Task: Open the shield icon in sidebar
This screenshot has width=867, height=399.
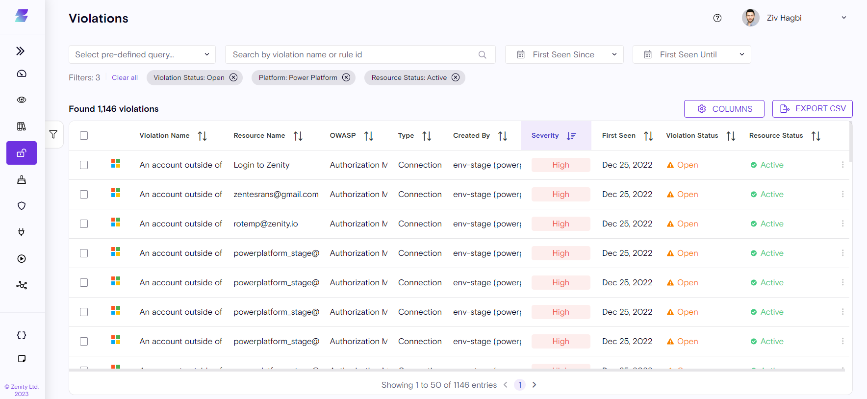Action: [22, 206]
